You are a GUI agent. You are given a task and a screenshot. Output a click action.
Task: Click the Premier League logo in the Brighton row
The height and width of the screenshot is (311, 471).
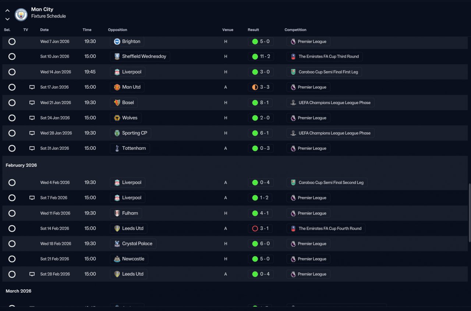click(x=293, y=42)
